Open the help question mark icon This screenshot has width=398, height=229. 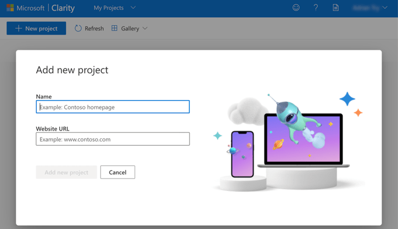point(315,8)
